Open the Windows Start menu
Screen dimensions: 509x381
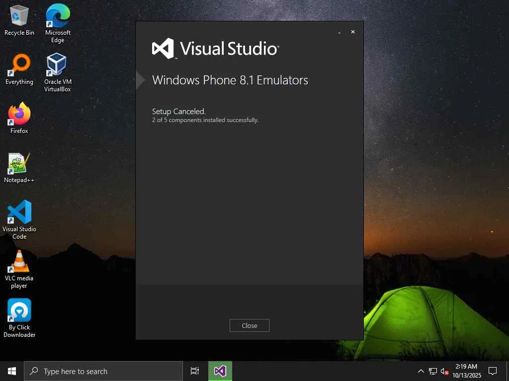tap(12, 371)
